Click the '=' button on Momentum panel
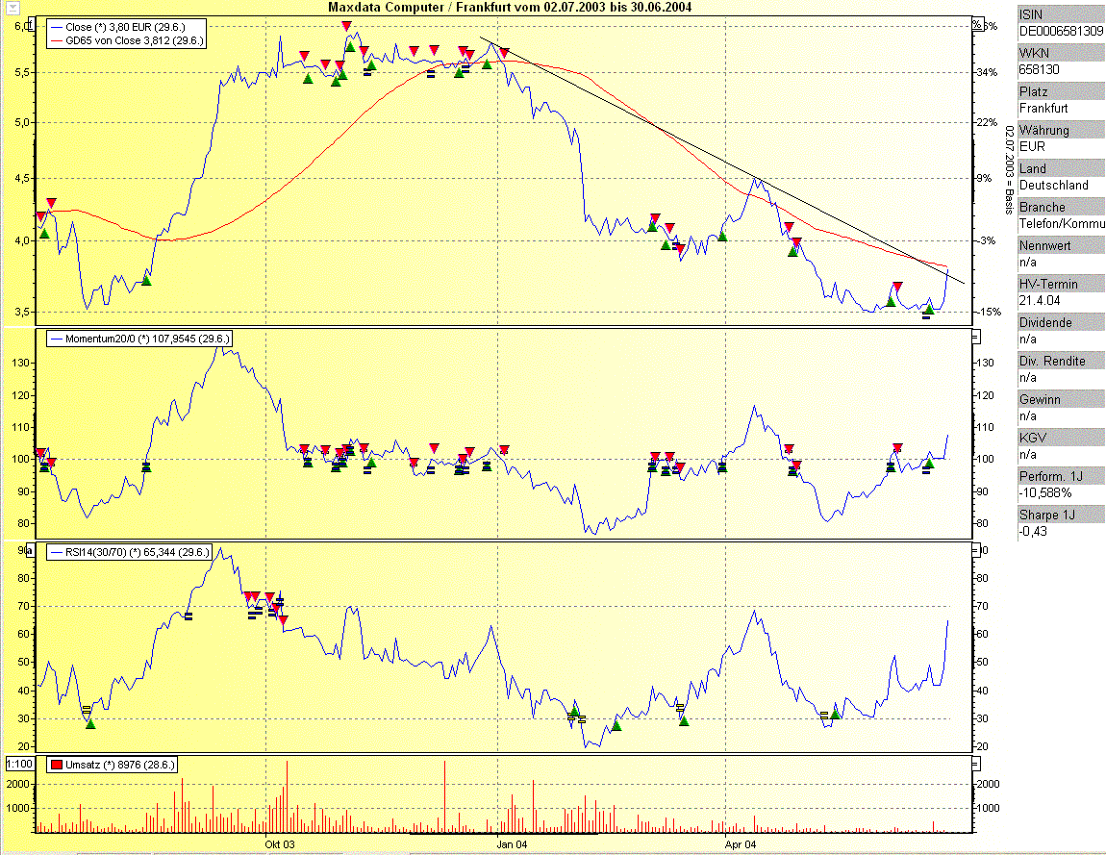The height and width of the screenshot is (855, 1106). click(975, 338)
